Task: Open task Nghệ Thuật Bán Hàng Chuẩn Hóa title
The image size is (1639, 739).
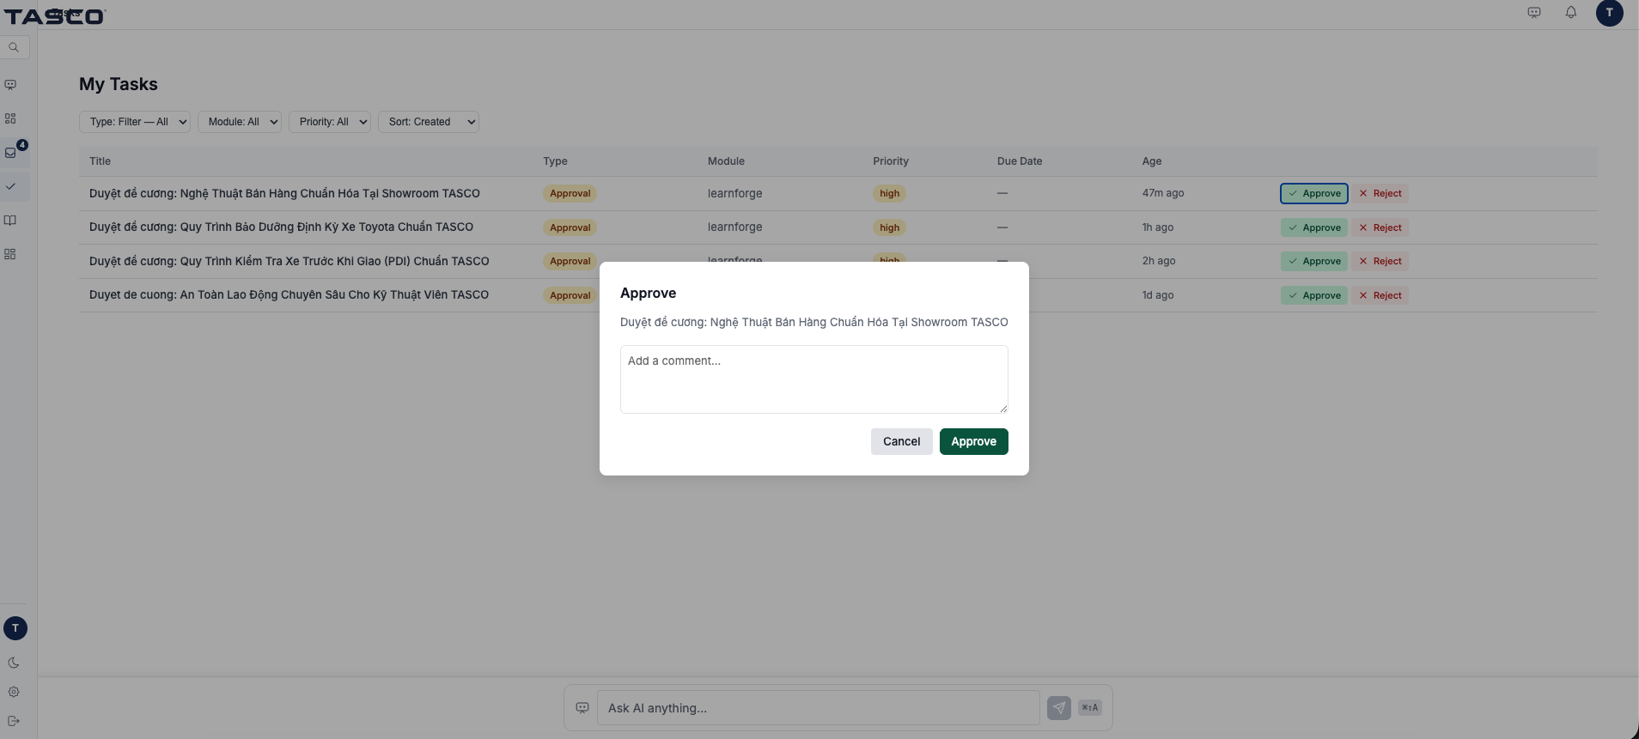Action: [284, 193]
